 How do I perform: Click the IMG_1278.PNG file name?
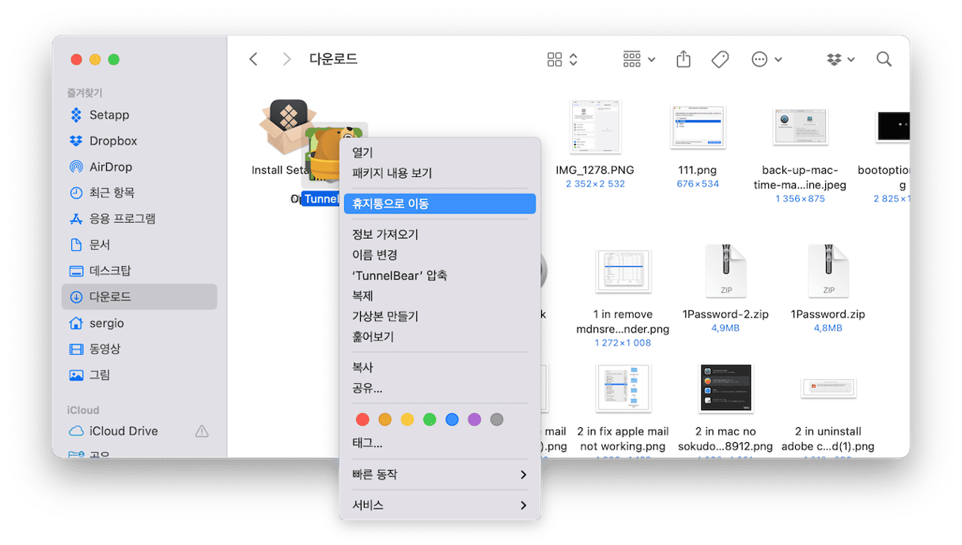click(595, 170)
